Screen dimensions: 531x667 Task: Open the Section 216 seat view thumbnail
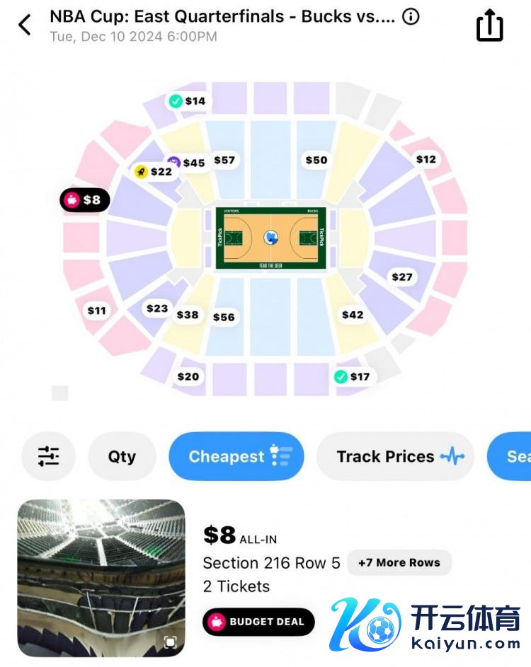pyautogui.click(x=101, y=578)
